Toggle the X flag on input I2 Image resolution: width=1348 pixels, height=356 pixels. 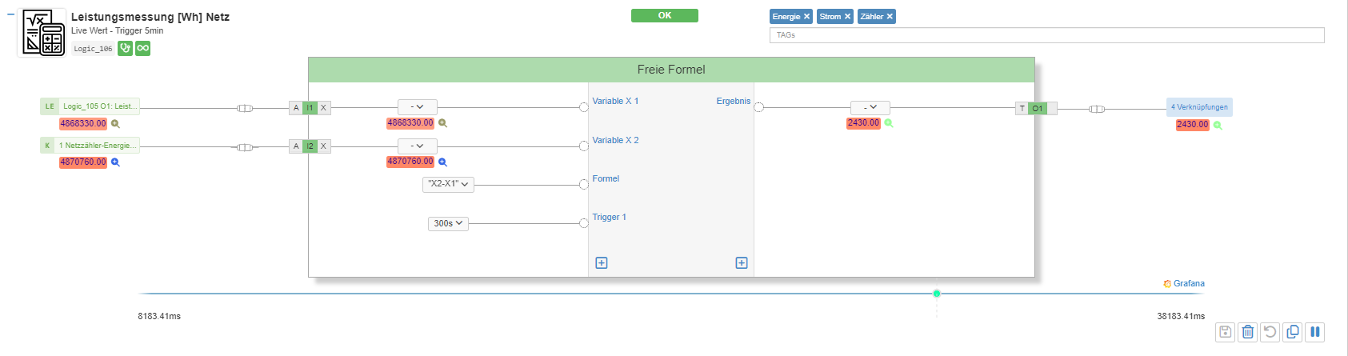click(x=323, y=146)
